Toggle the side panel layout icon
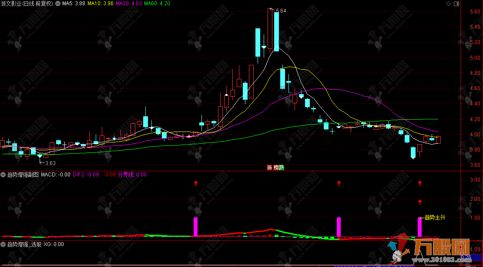 click(x=456, y=3)
